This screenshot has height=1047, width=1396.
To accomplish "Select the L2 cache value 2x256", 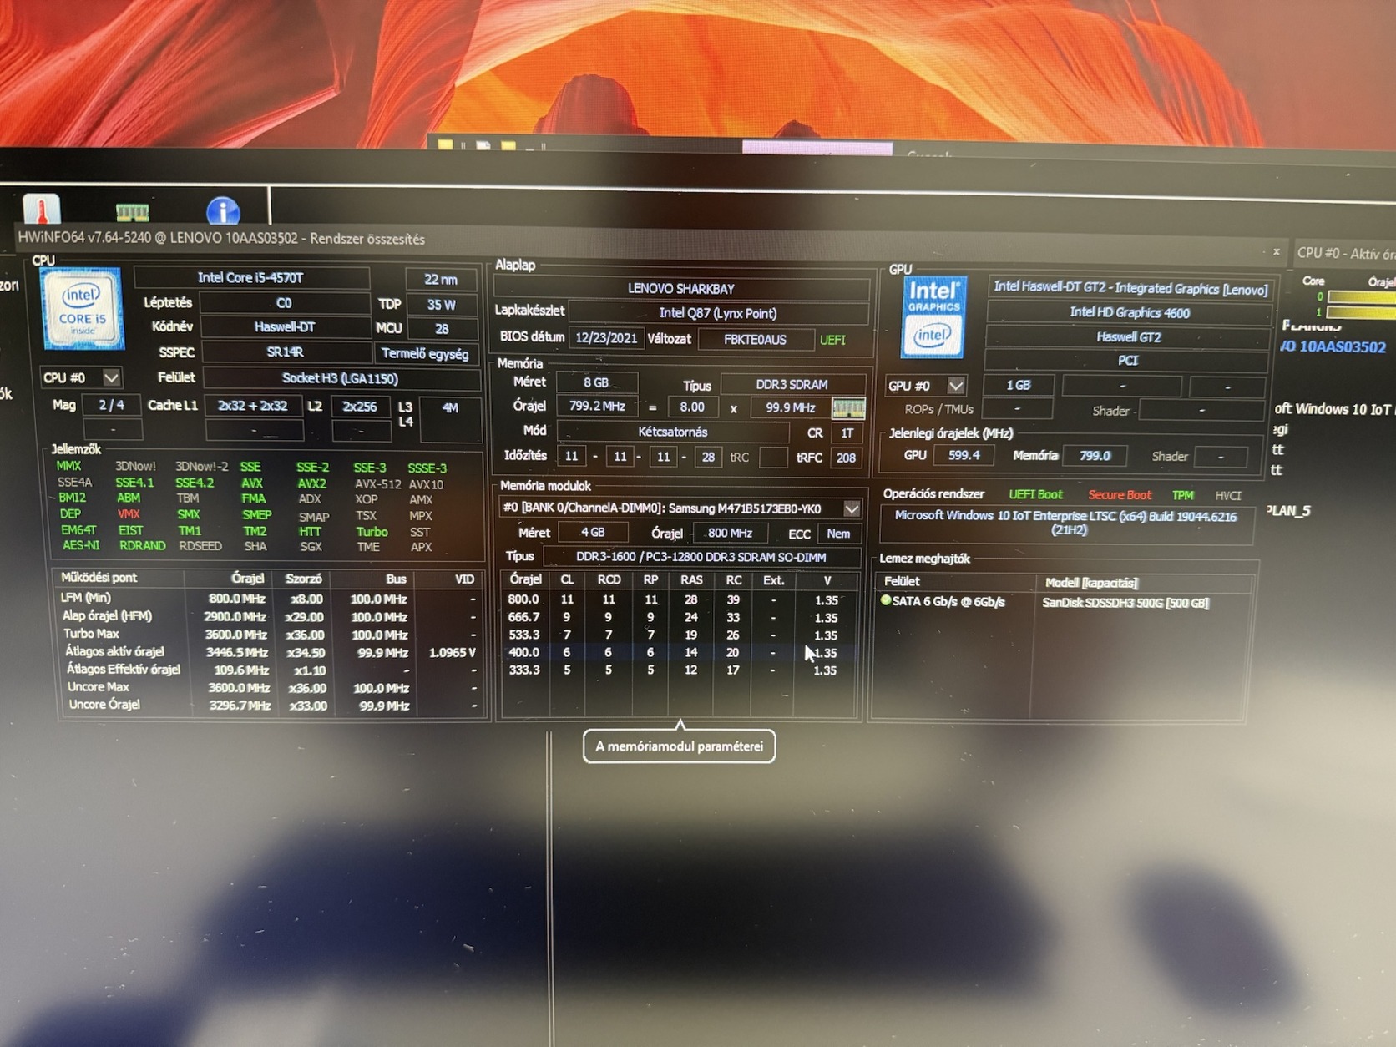I will (360, 407).
